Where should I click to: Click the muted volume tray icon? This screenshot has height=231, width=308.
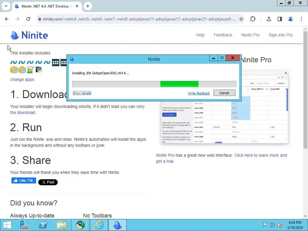point(280,225)
